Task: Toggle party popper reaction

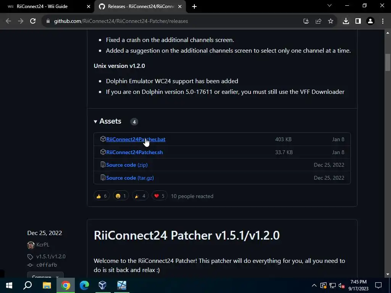Action: click(140, 196)
